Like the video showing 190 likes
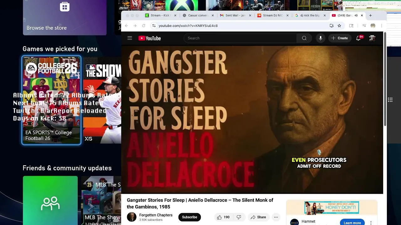 pos(223,217)
